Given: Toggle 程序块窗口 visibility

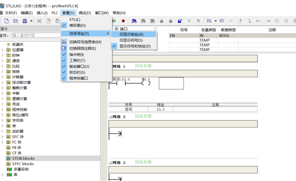Looking at the screenshot, I should pyautogui.click(x=86, y=78).
